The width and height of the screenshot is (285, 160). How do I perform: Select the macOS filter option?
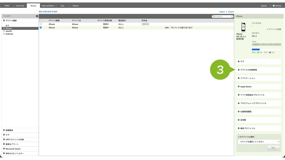pyautogui.click(x=9, y=31)
